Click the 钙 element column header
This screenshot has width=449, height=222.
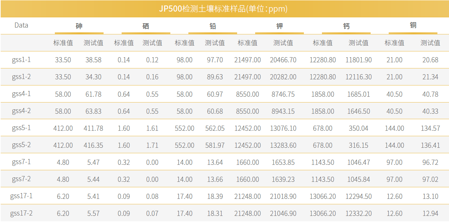[x=346, y=26]
